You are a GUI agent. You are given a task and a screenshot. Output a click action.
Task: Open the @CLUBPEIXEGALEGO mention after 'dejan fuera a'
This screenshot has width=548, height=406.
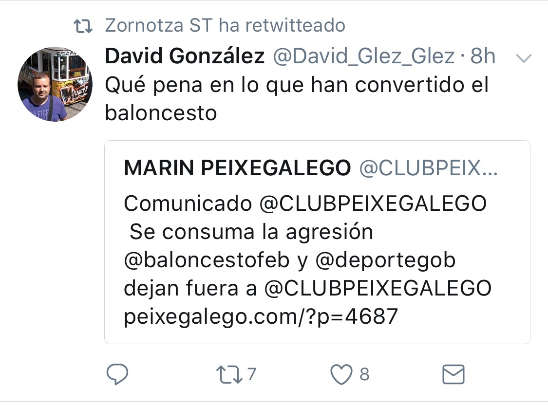coord(378,288)
